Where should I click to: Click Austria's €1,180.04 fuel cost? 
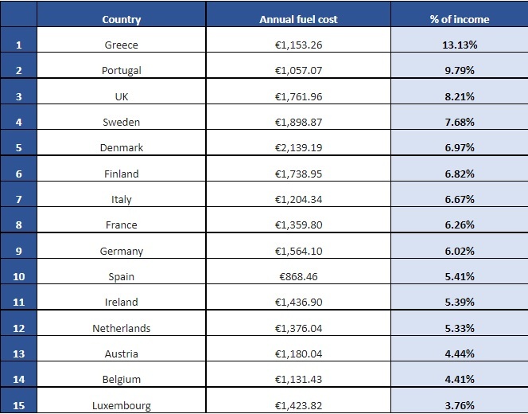pyautogui.click(x=298, y=353)
